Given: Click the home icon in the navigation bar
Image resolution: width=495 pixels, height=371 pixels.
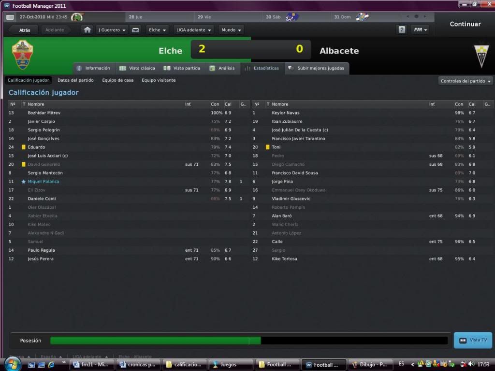Looking at the screenshot, I should 87,30.
